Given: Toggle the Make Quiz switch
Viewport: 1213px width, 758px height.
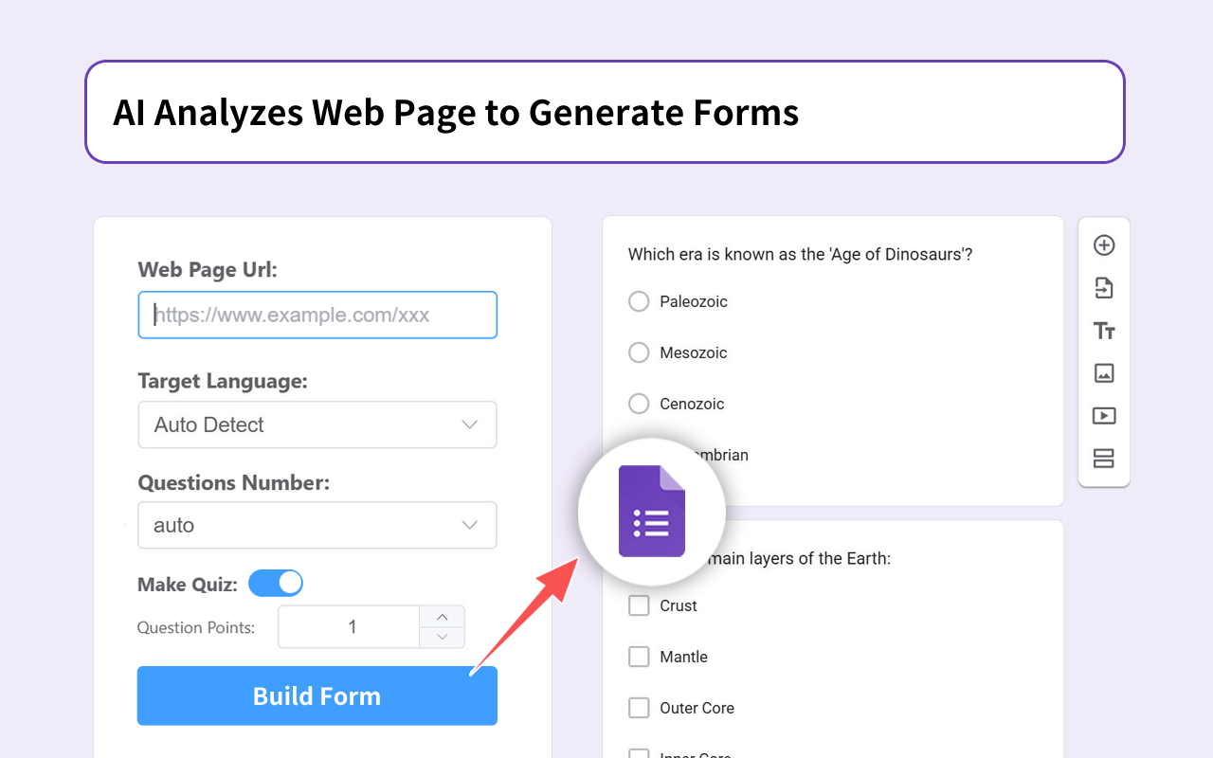Looking at the screenshot, I should coord(276,583).
